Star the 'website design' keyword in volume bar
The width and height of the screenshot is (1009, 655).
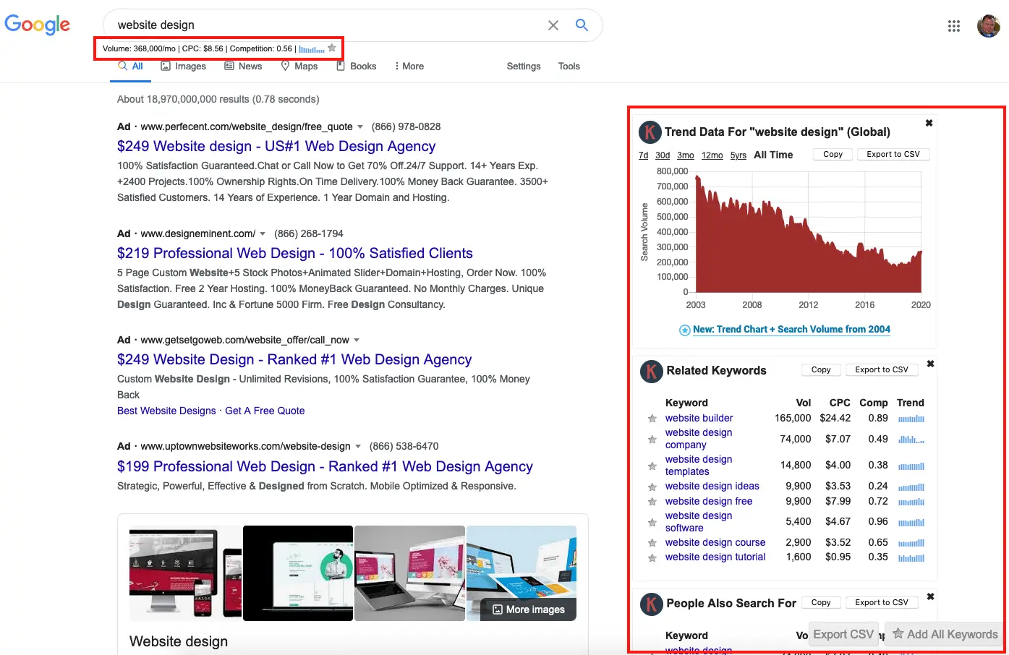332,48
